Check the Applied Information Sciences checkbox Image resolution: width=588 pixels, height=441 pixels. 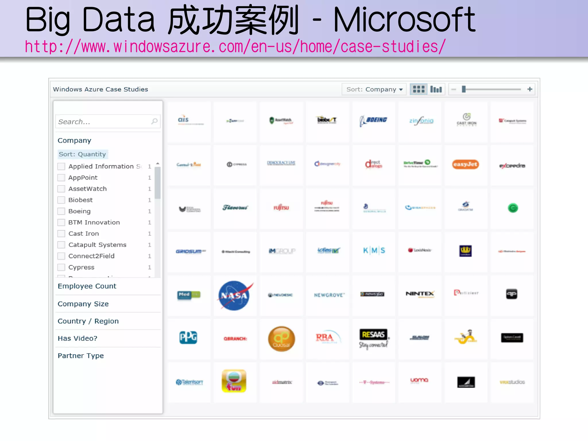point(61,167)
